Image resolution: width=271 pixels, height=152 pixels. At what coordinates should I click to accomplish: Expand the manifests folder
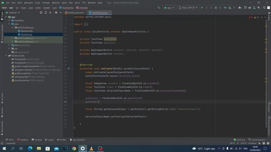point(9,21)
